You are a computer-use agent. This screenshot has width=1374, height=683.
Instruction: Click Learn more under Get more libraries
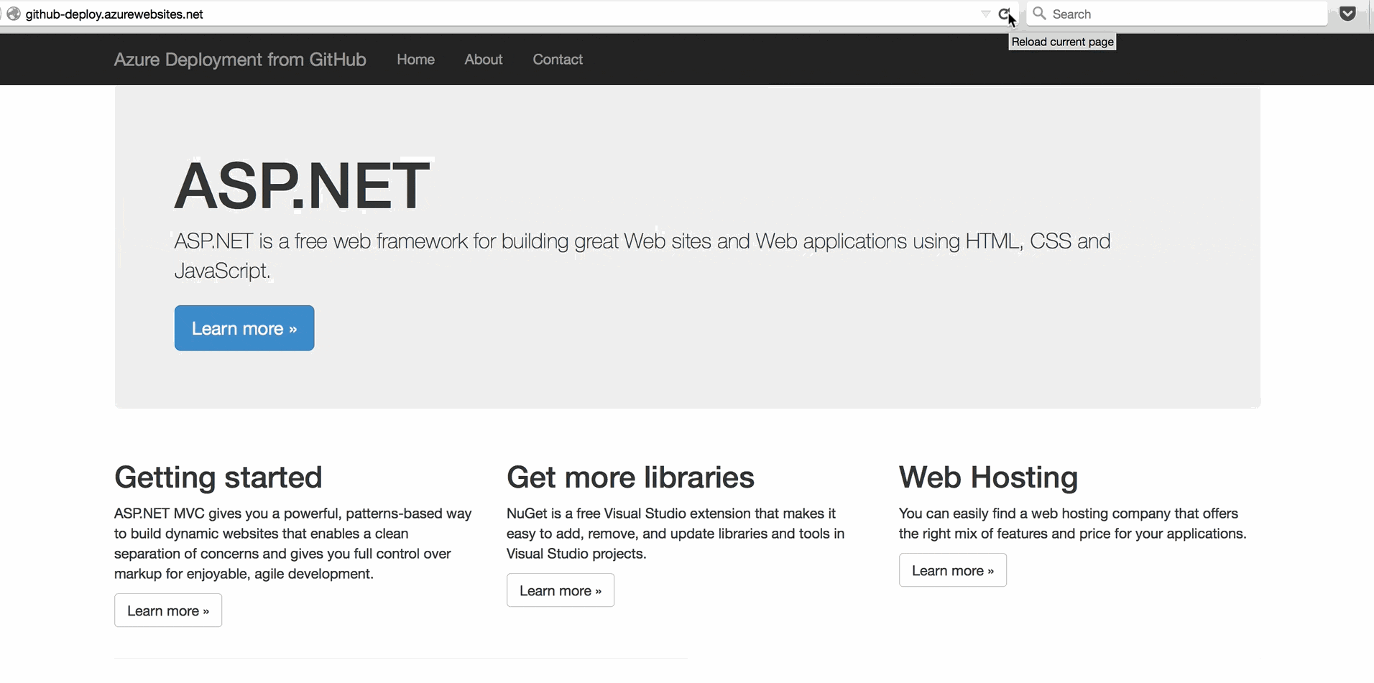561,590
